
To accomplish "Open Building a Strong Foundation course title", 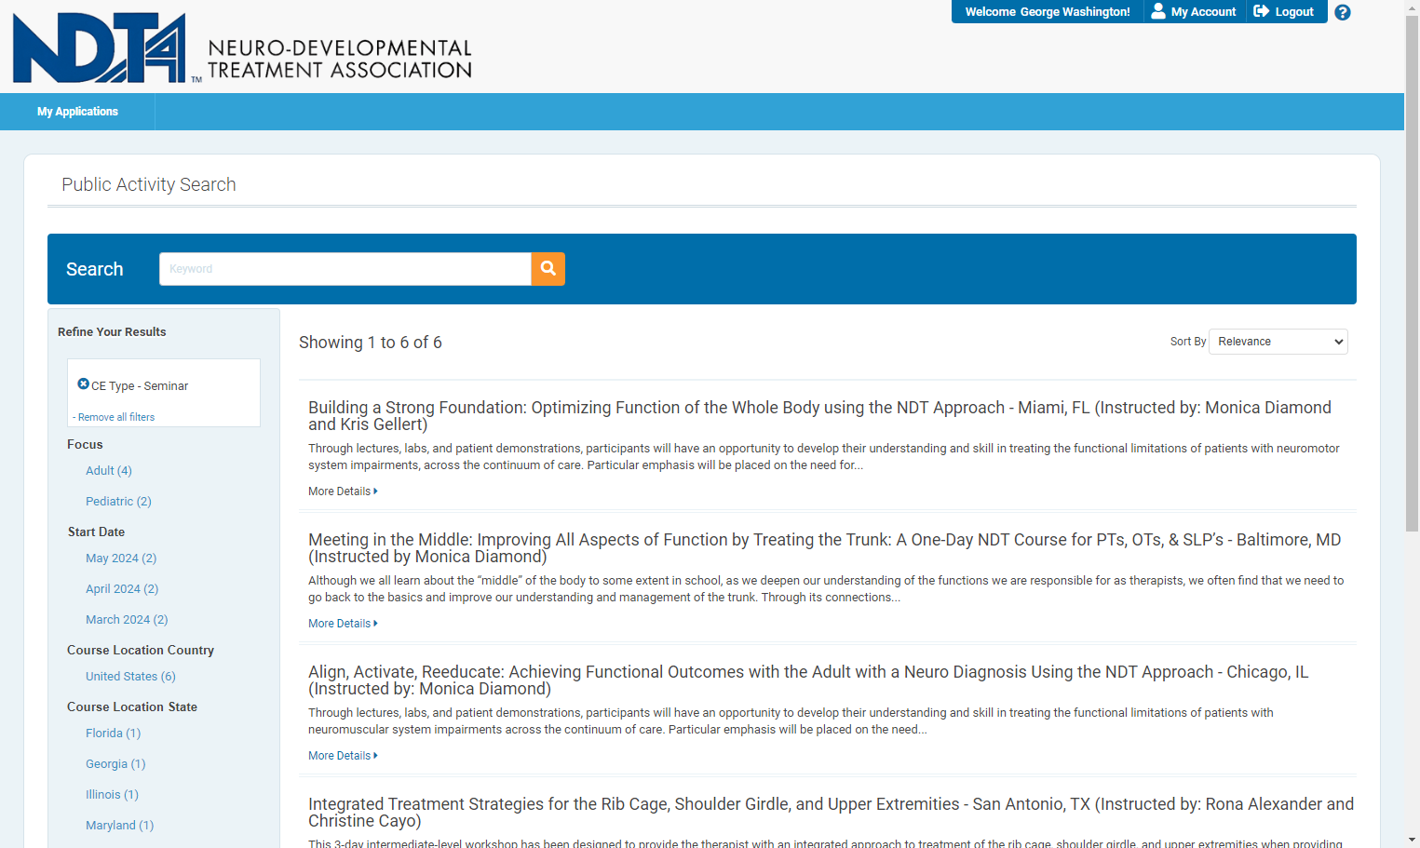I will tap(819, 416).
